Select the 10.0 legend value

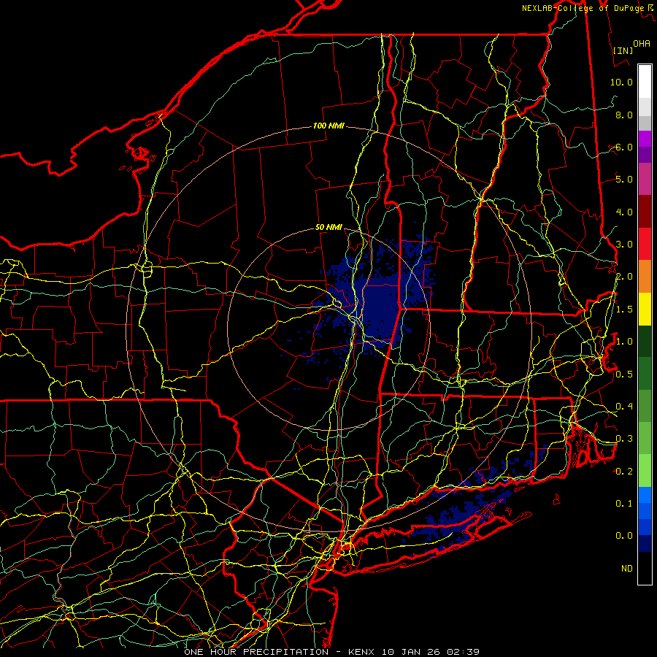tap(621, 82)
